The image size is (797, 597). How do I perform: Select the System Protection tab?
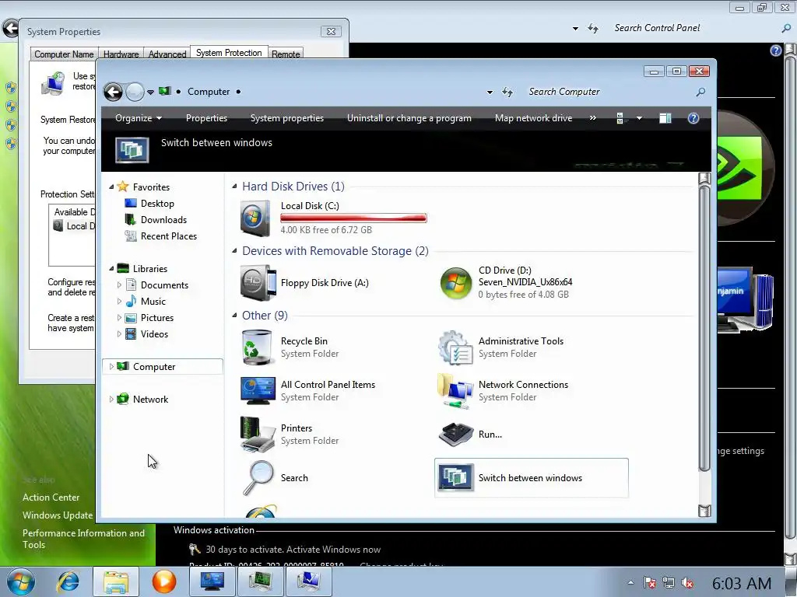pos(229,53)
